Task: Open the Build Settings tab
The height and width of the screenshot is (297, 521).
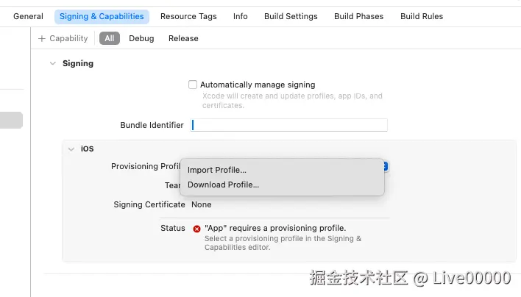Action: [291, 16]
